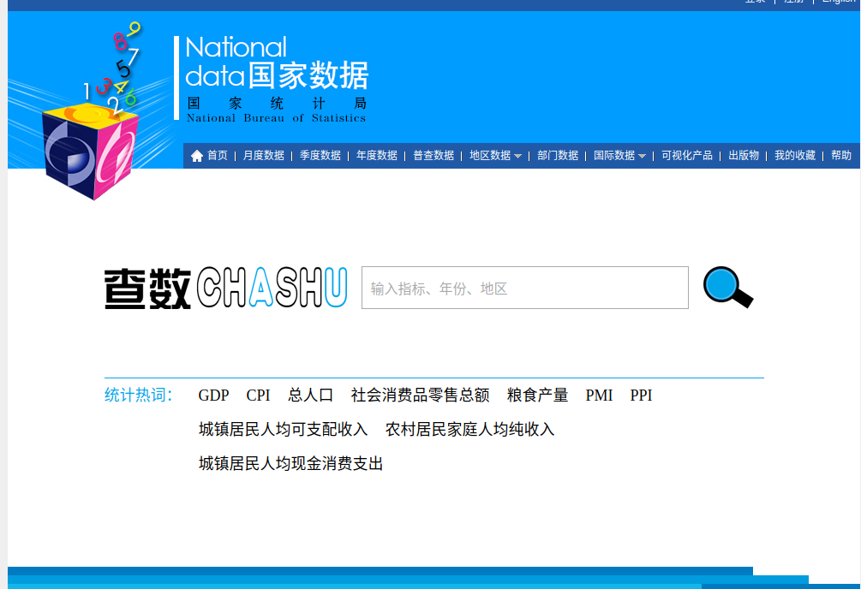Choose 社会消费品零售总额 keyword
861x589 pixels.
coord(420,396)
